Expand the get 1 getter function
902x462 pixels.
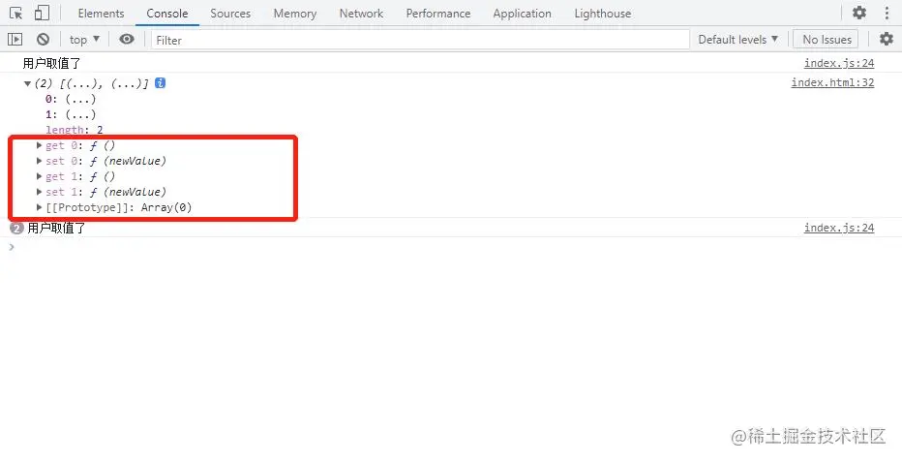click(39, 176)
